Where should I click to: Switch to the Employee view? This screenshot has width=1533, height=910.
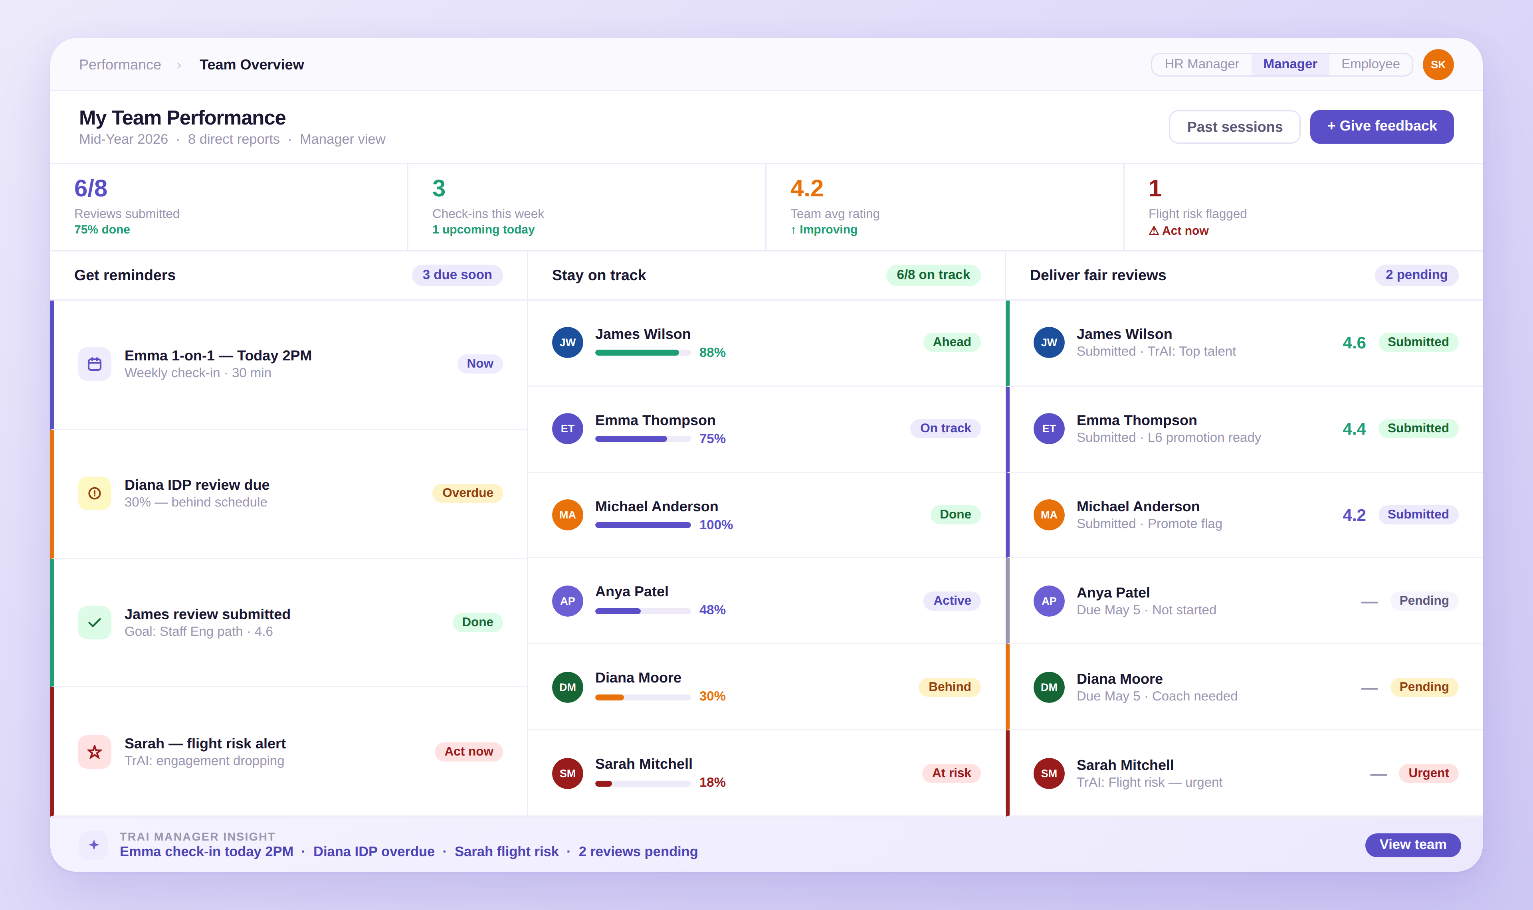click(x=1370, y=64)
